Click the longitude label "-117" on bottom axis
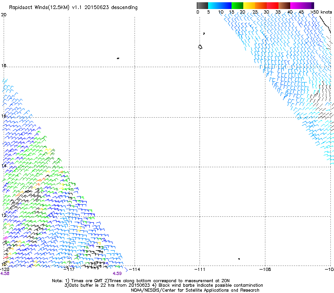334x293 pixels. 69,270
